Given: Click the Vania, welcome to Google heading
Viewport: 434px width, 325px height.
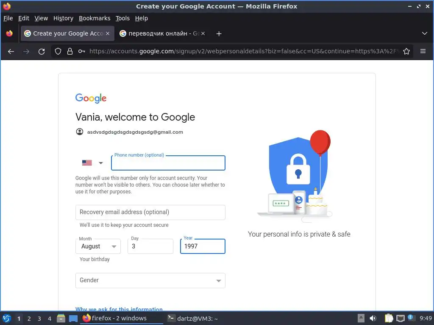Looking at the screenshot, I should click(135, 117).
